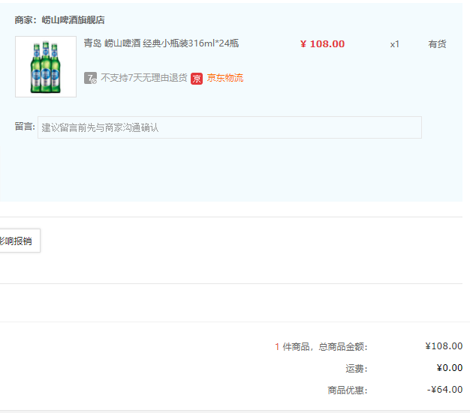Viewport: 470px width, 413px height.
Task: Click the 有货 stock status
Action: click(437, 44)
